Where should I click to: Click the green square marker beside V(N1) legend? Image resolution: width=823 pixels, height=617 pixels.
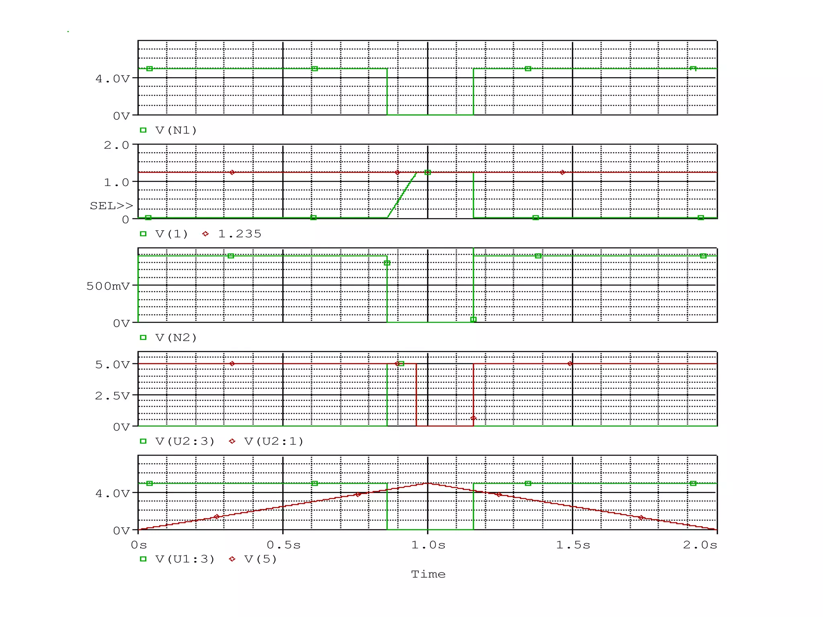pos(143,130)
